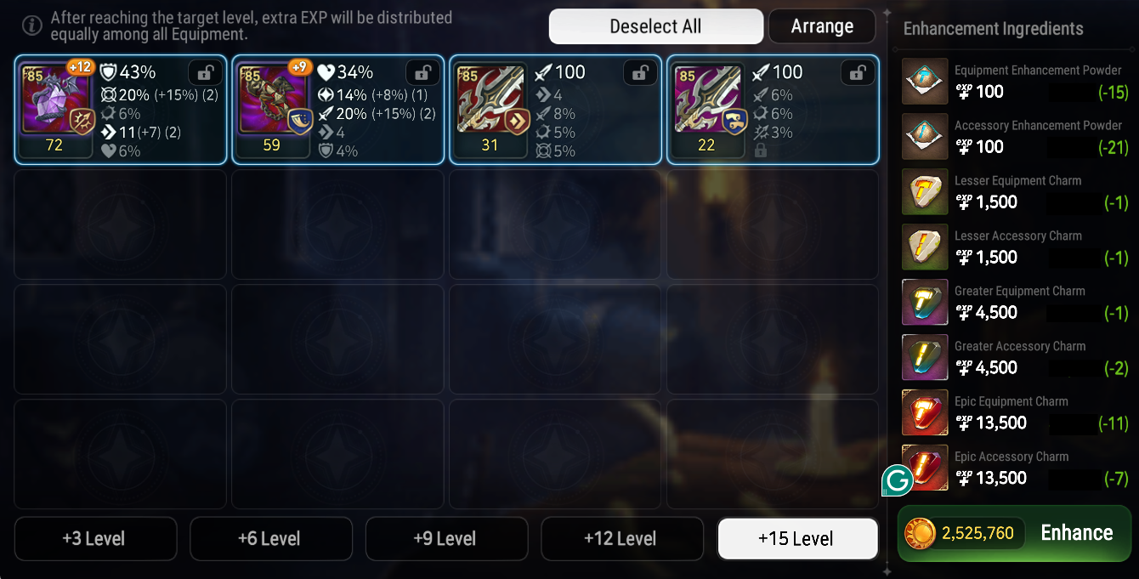The height and width of the screenshot is (579, 1139).
Task: Click the info icon beside EXP note
Action: (x=31, y=26)
